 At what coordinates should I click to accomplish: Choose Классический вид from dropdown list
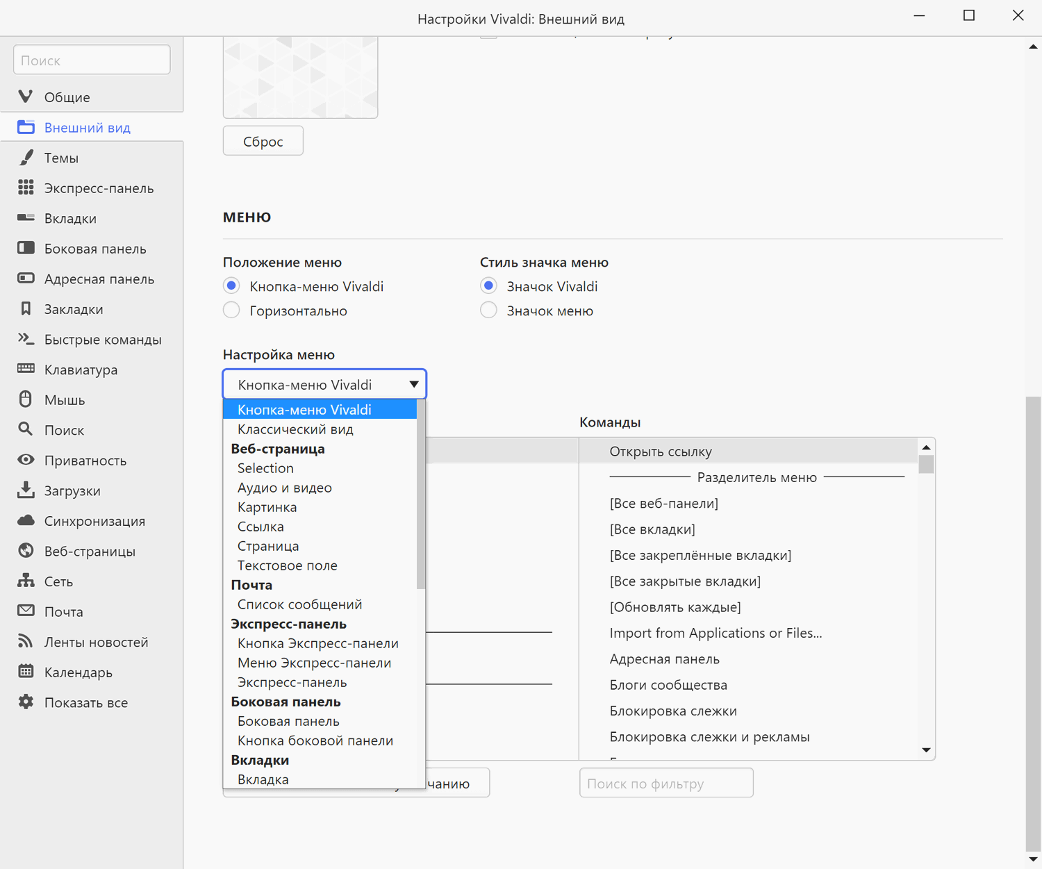coord(295,429)
